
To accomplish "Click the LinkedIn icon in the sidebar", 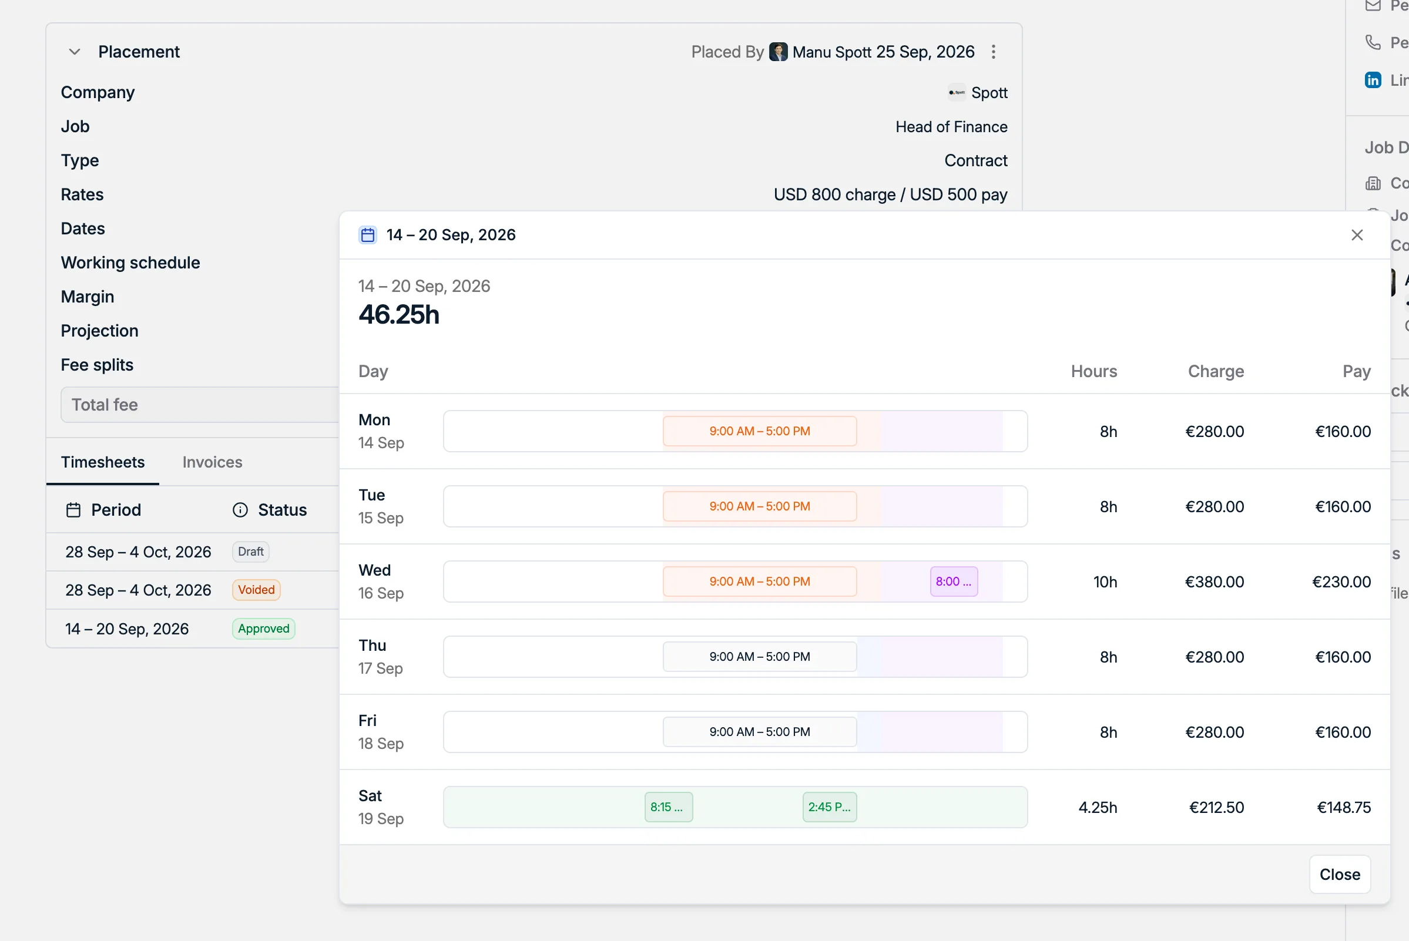I will pyautogui.click(x=1373, y=80).
